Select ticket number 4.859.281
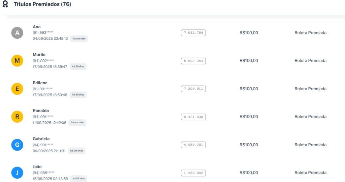345x182 pixels. click(x=193, y=145)
